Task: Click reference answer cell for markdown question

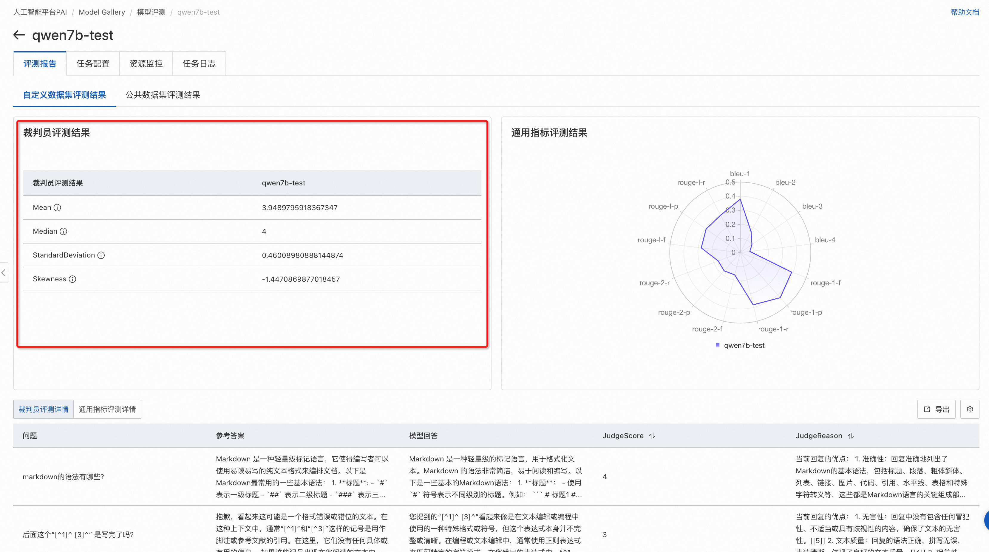Action: click(x=302, y=476)
